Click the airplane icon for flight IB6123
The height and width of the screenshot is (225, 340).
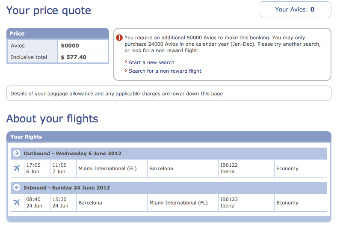[x=17, y=202]
